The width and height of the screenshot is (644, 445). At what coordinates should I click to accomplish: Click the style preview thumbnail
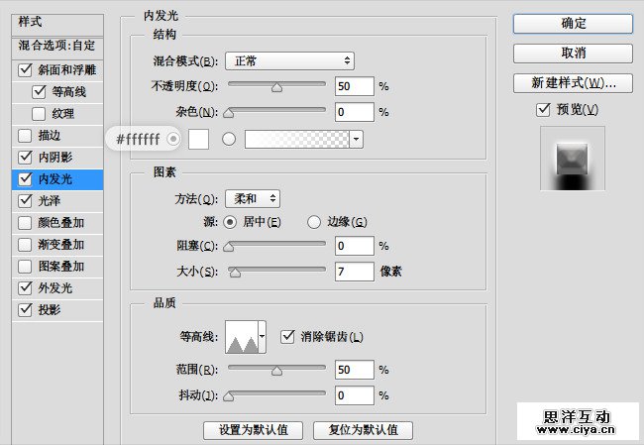point(572,159)
